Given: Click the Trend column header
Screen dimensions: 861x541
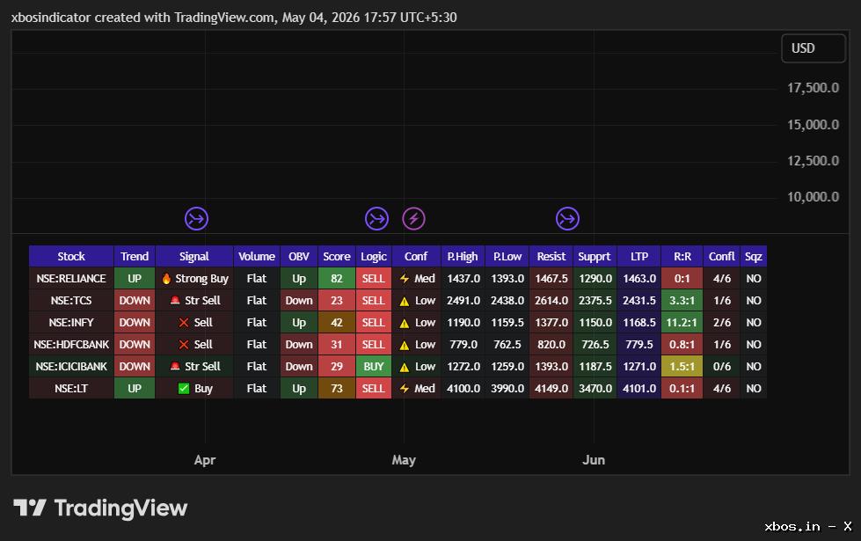Looking at the screenshot, I should [135, 257].
